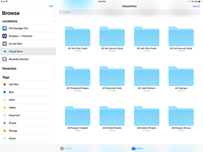The width and height of the screenshot is (203, 152).
Task: Open the Recently Deleted trash icon
Action: tap(5, 59)
